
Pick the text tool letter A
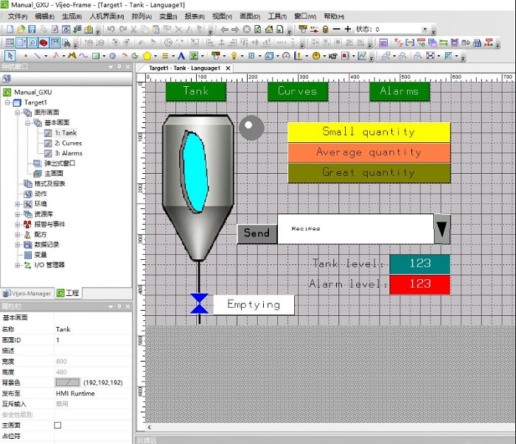pos(181,56)
